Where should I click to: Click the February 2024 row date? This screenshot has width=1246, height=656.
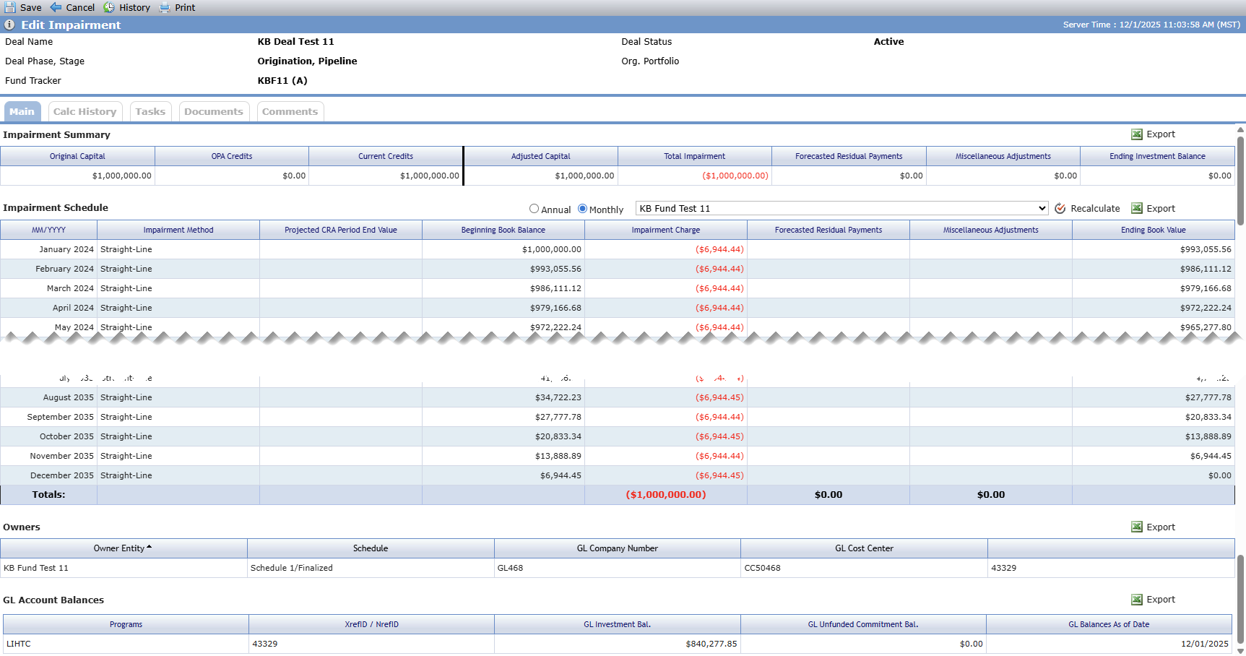click(x=64, y=269)
